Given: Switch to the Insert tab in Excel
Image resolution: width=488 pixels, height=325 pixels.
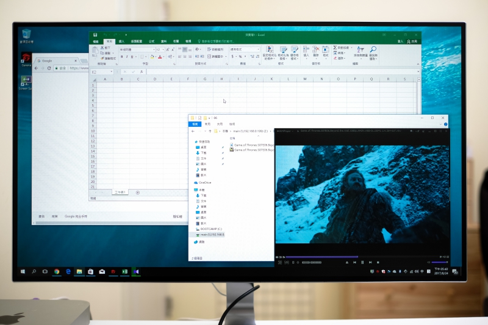Looking at the screenshot, I should coord(121,41).
